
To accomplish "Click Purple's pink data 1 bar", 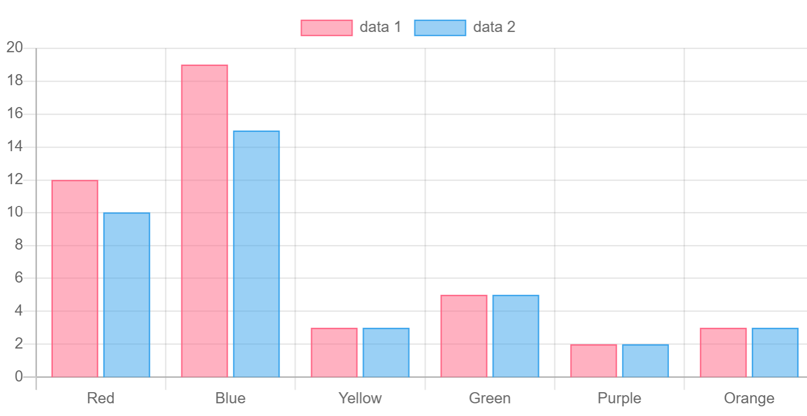I will 593,361.
